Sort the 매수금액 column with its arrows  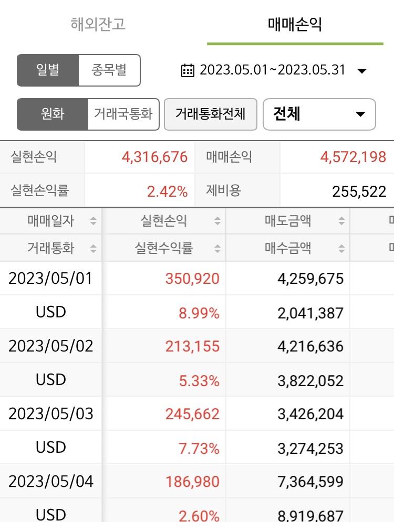pyautogui.click(x=341, y=248)
